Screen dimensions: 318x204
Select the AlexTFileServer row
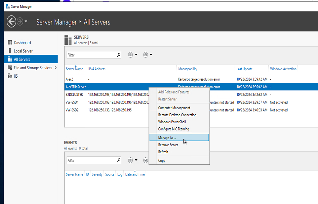pos(191,87)
